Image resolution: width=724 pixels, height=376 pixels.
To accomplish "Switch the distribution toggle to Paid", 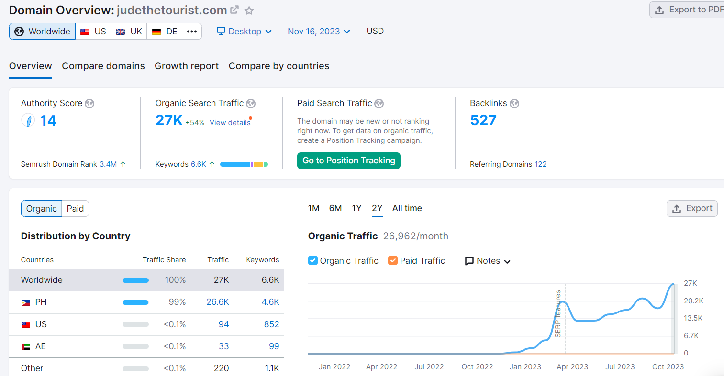I will [75, 209].
